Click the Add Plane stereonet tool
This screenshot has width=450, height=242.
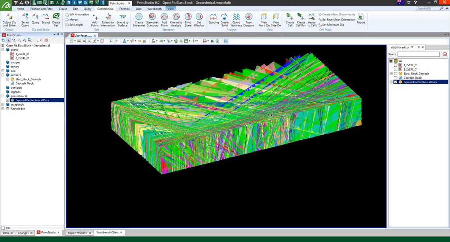(x=164, y=20)
